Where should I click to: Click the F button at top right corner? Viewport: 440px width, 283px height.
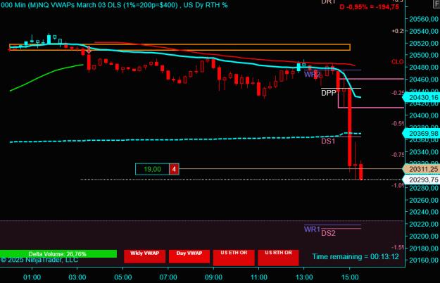coord(437,4)
